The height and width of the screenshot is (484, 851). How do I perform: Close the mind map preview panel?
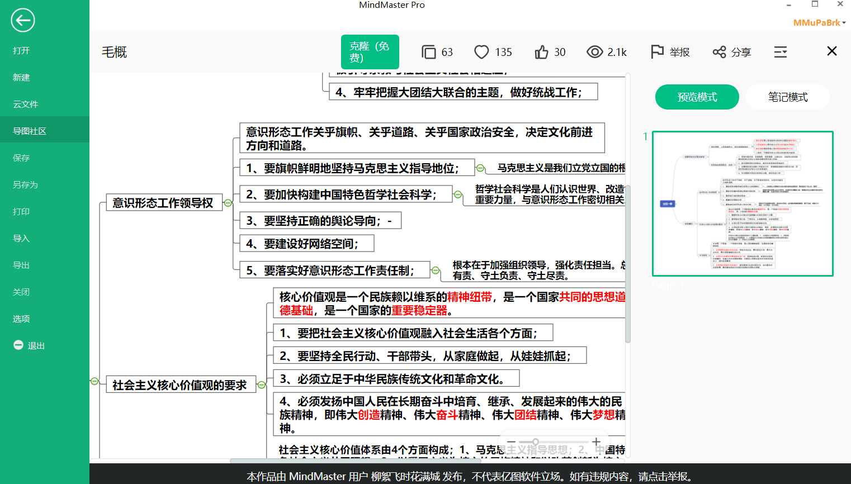coord(832,51)
